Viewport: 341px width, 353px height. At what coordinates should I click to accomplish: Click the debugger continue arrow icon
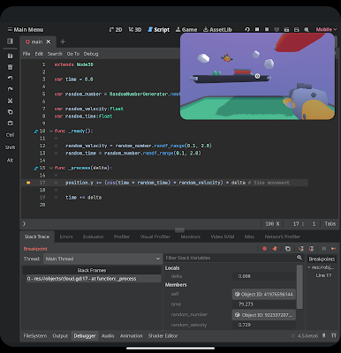(x=333, y=249)
